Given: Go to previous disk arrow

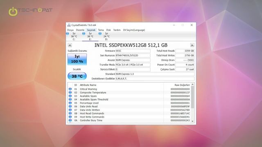Looking at the screenshot, I should tap(70, 45).
